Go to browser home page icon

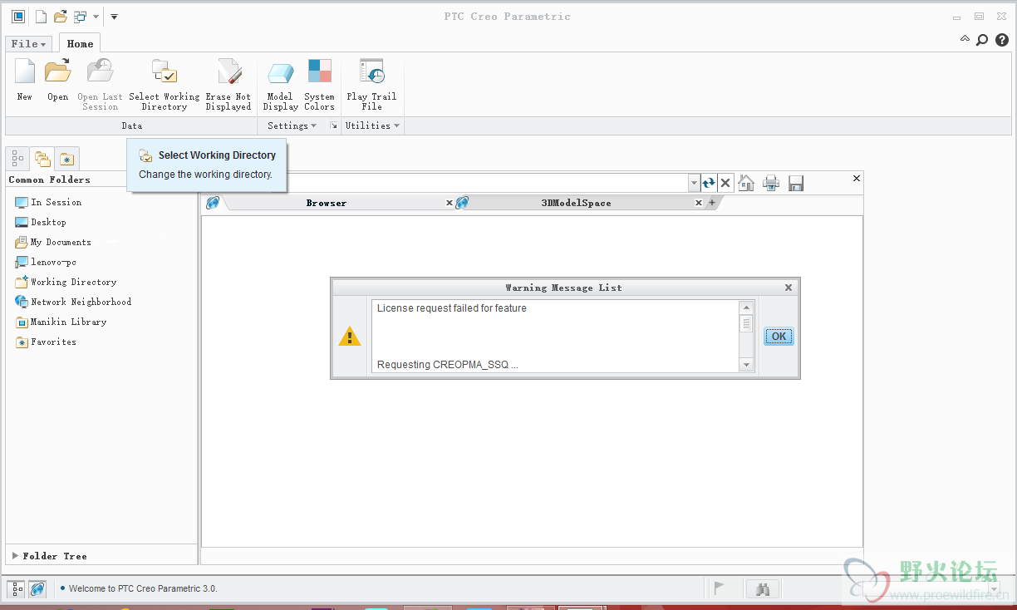tap(746, 183)
